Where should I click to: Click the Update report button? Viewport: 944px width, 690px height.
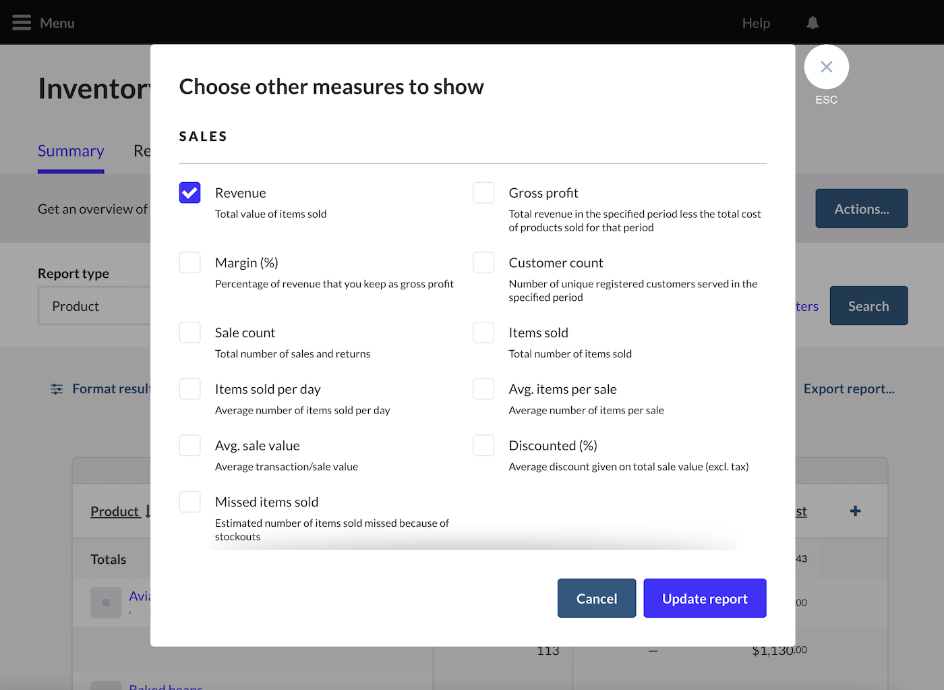click(705, 598)
